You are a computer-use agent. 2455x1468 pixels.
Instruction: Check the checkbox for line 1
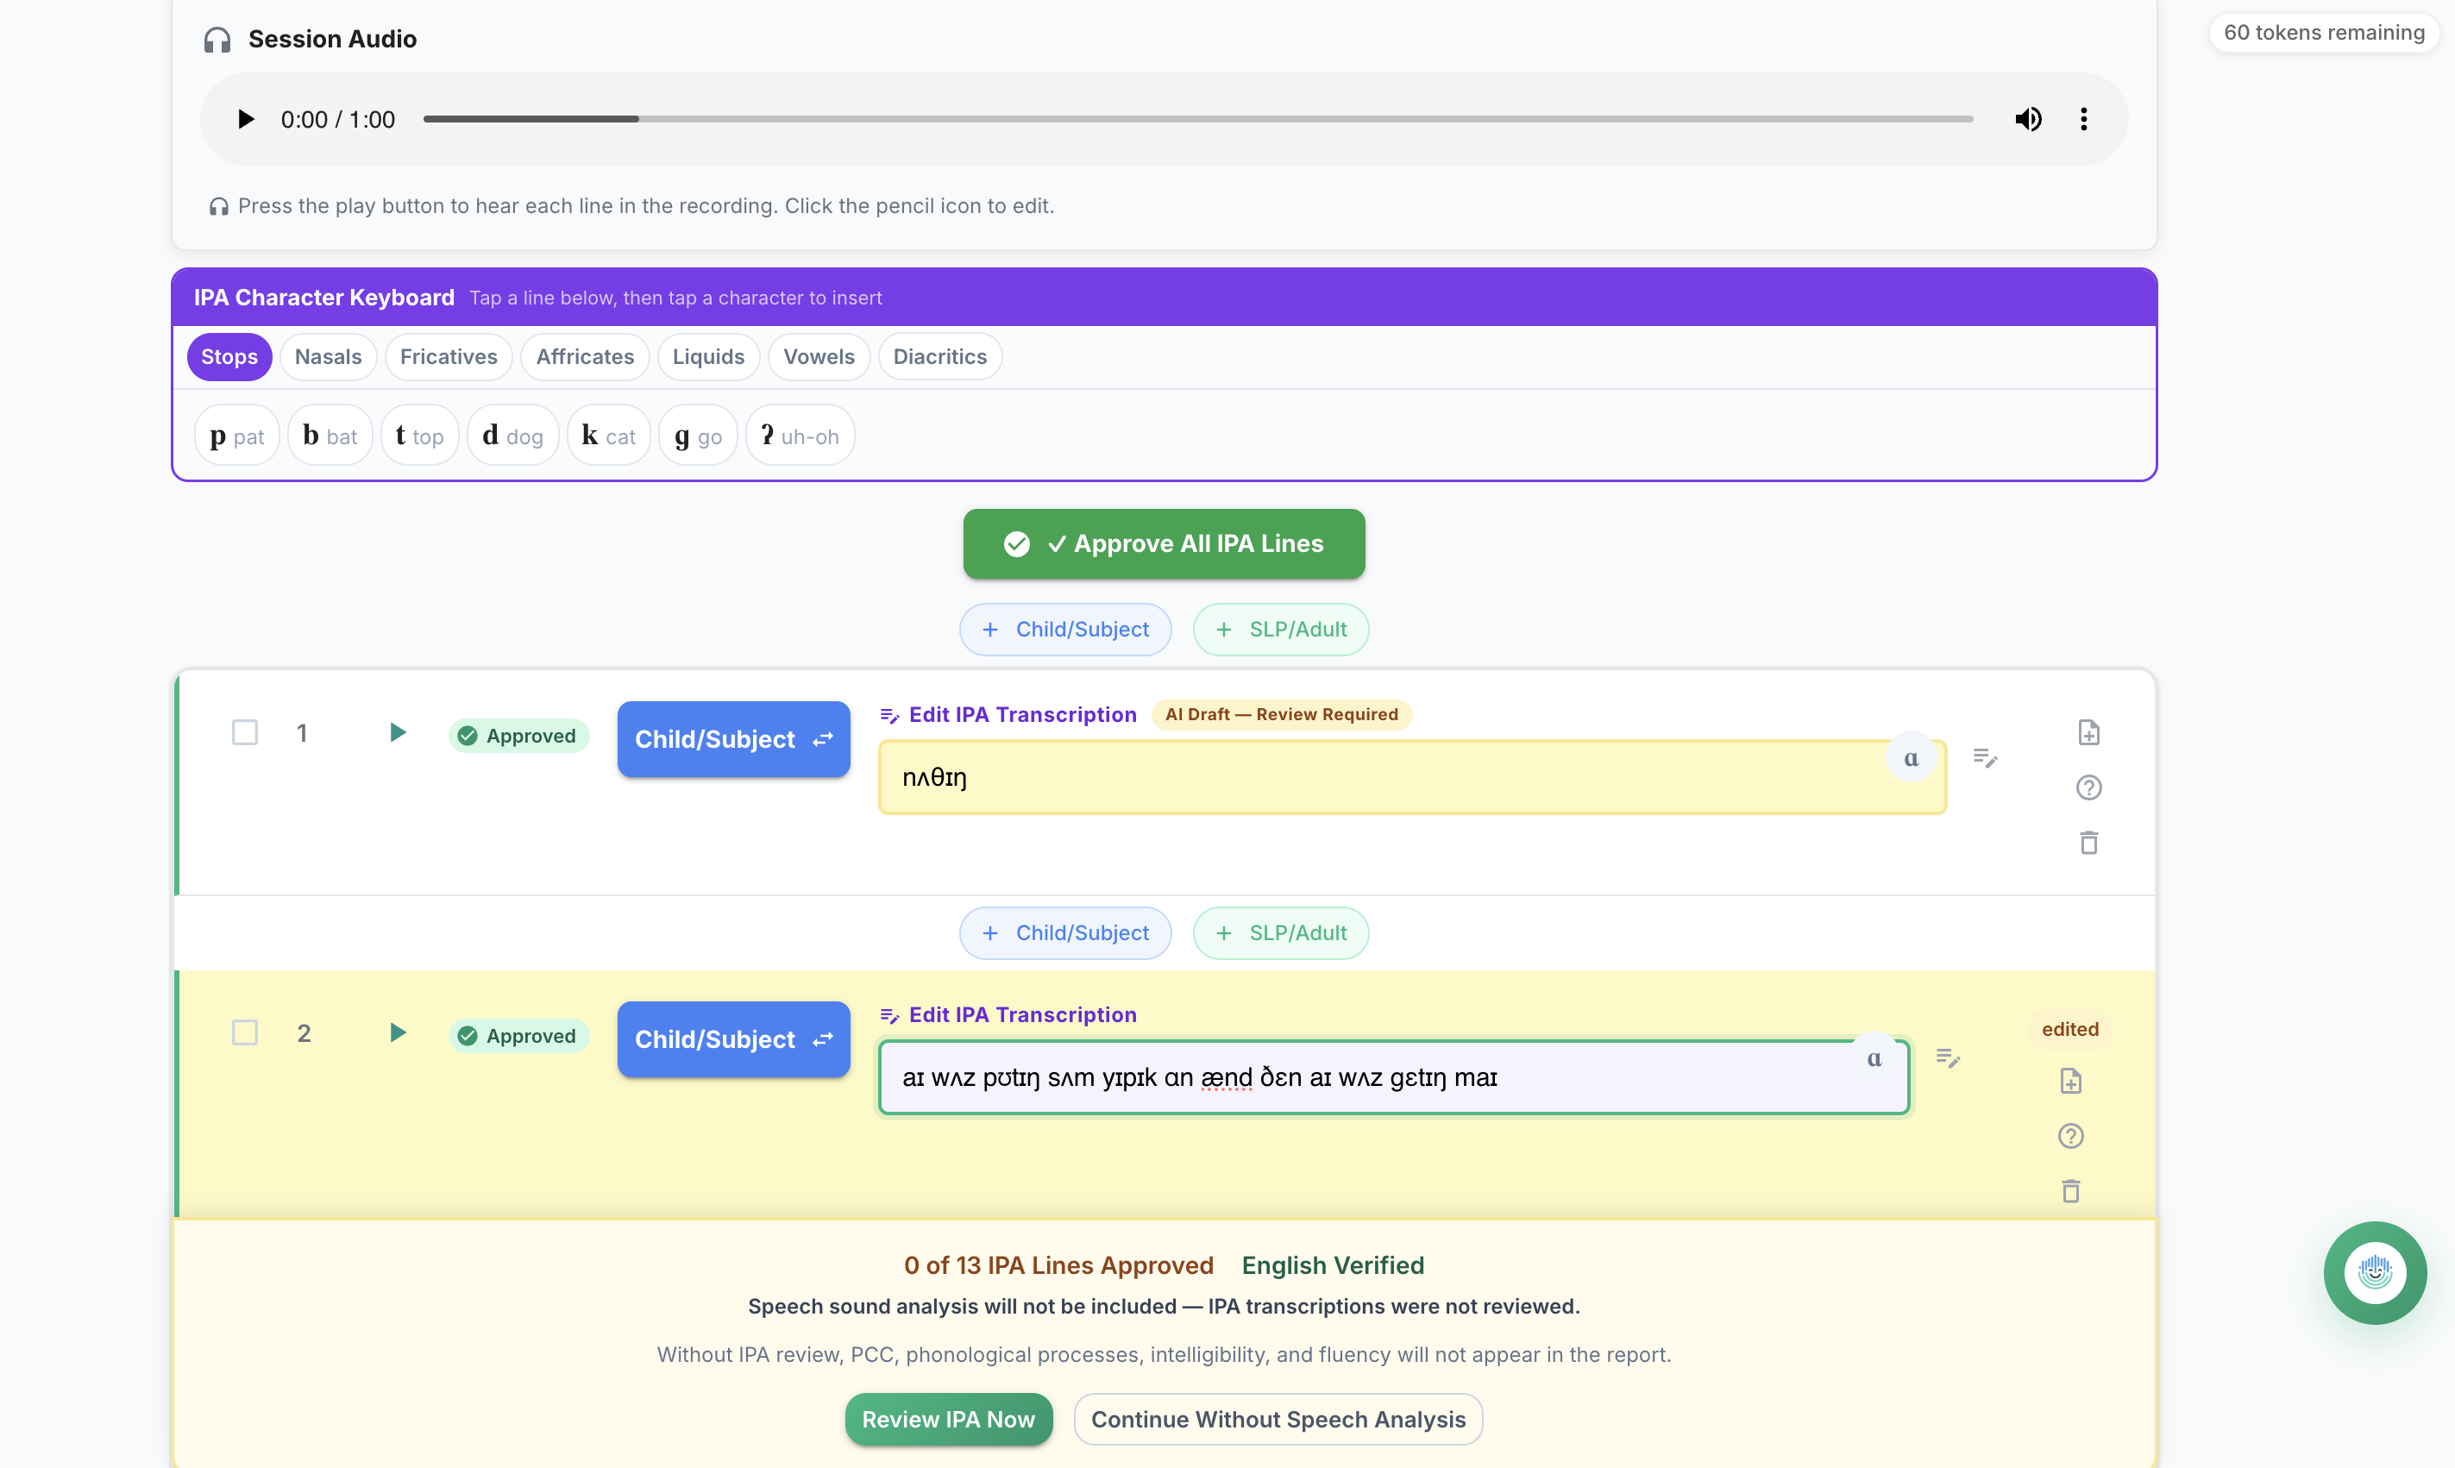pyautogui.click(x=244, y=733)
